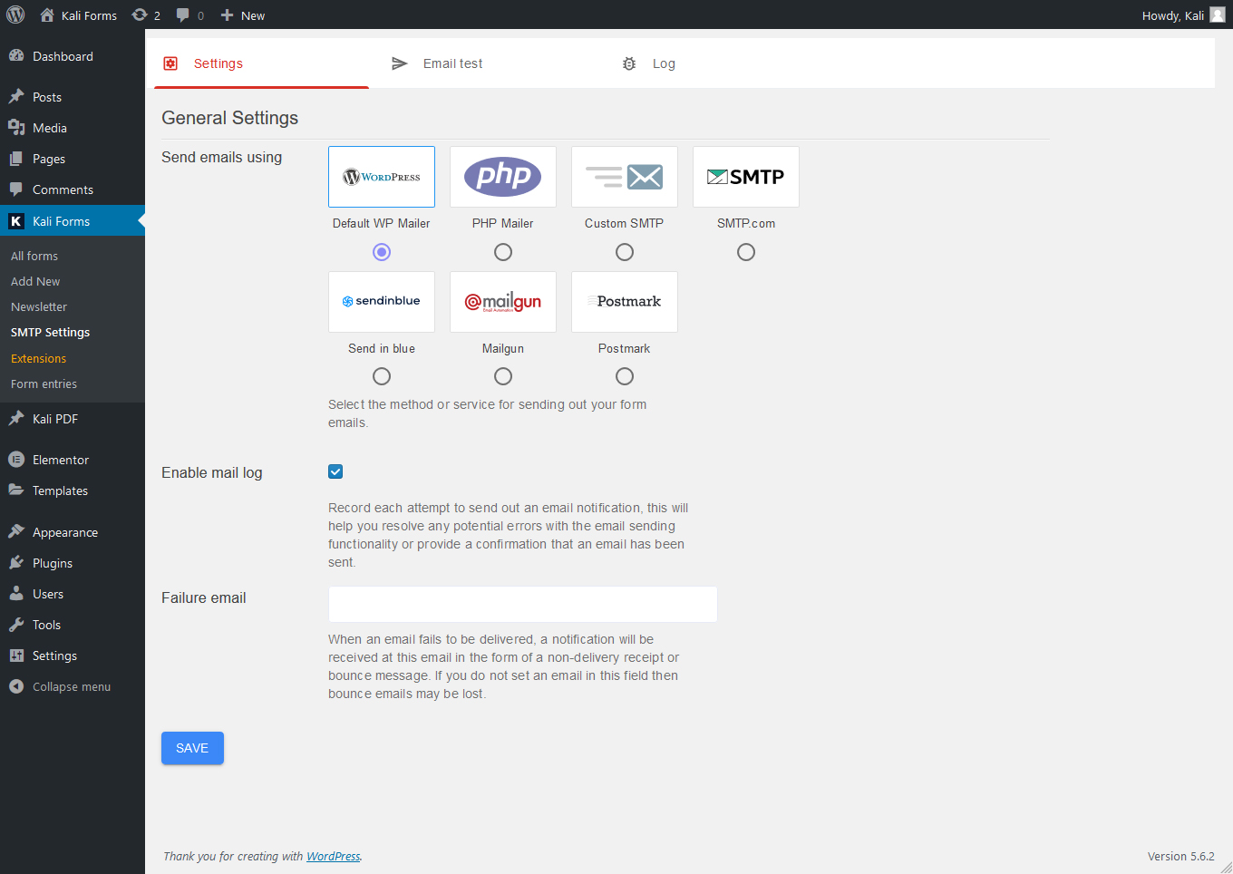
Task: Select the Postmark radio button
Action: (625, 376)
